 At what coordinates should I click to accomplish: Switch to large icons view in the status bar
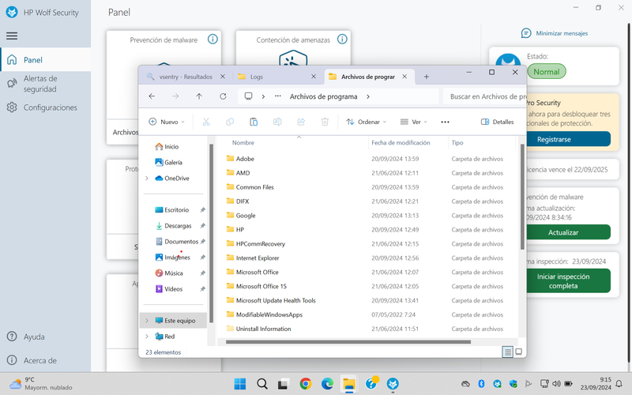[x=517, y=352]
